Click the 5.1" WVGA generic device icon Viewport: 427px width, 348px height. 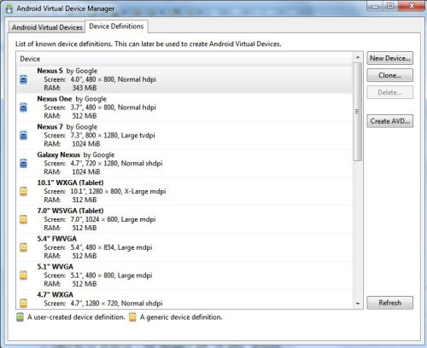point(24,275)
